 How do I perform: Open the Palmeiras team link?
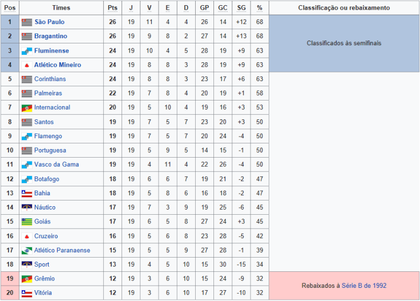pyautogui.click(x=48, y=93)
